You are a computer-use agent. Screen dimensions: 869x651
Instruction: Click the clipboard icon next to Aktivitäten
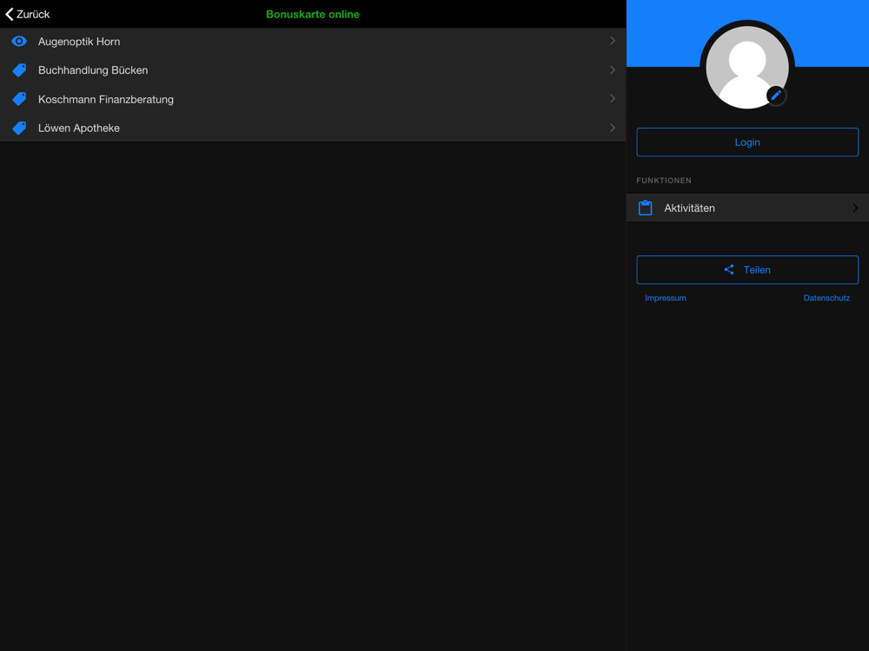[x=645, y=208]
